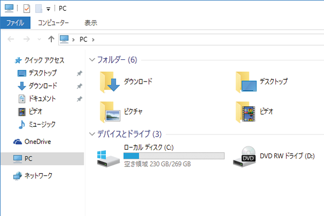Open the ファイル menu tab
Screen dimensions: 324x216
(x=15, y=23)
